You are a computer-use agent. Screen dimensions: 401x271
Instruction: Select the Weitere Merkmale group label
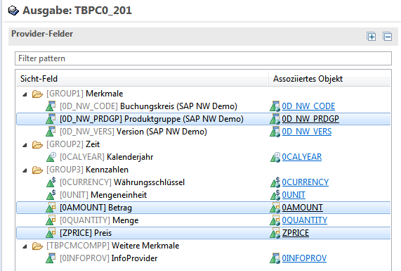(113, 246)
